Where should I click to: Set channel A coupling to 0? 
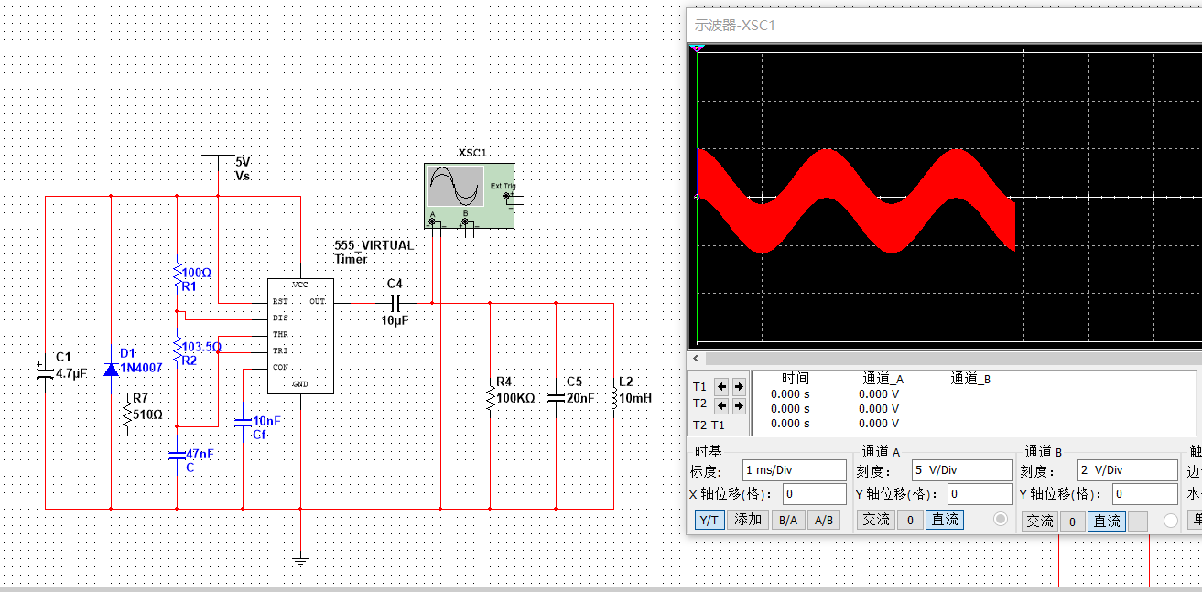point(909,520)
